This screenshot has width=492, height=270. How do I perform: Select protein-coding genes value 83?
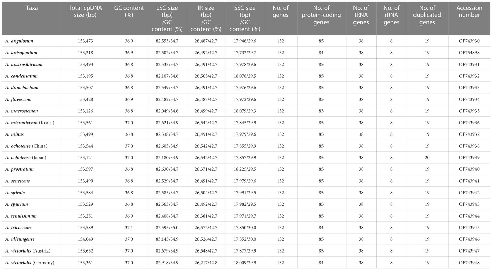click(321, 111)
